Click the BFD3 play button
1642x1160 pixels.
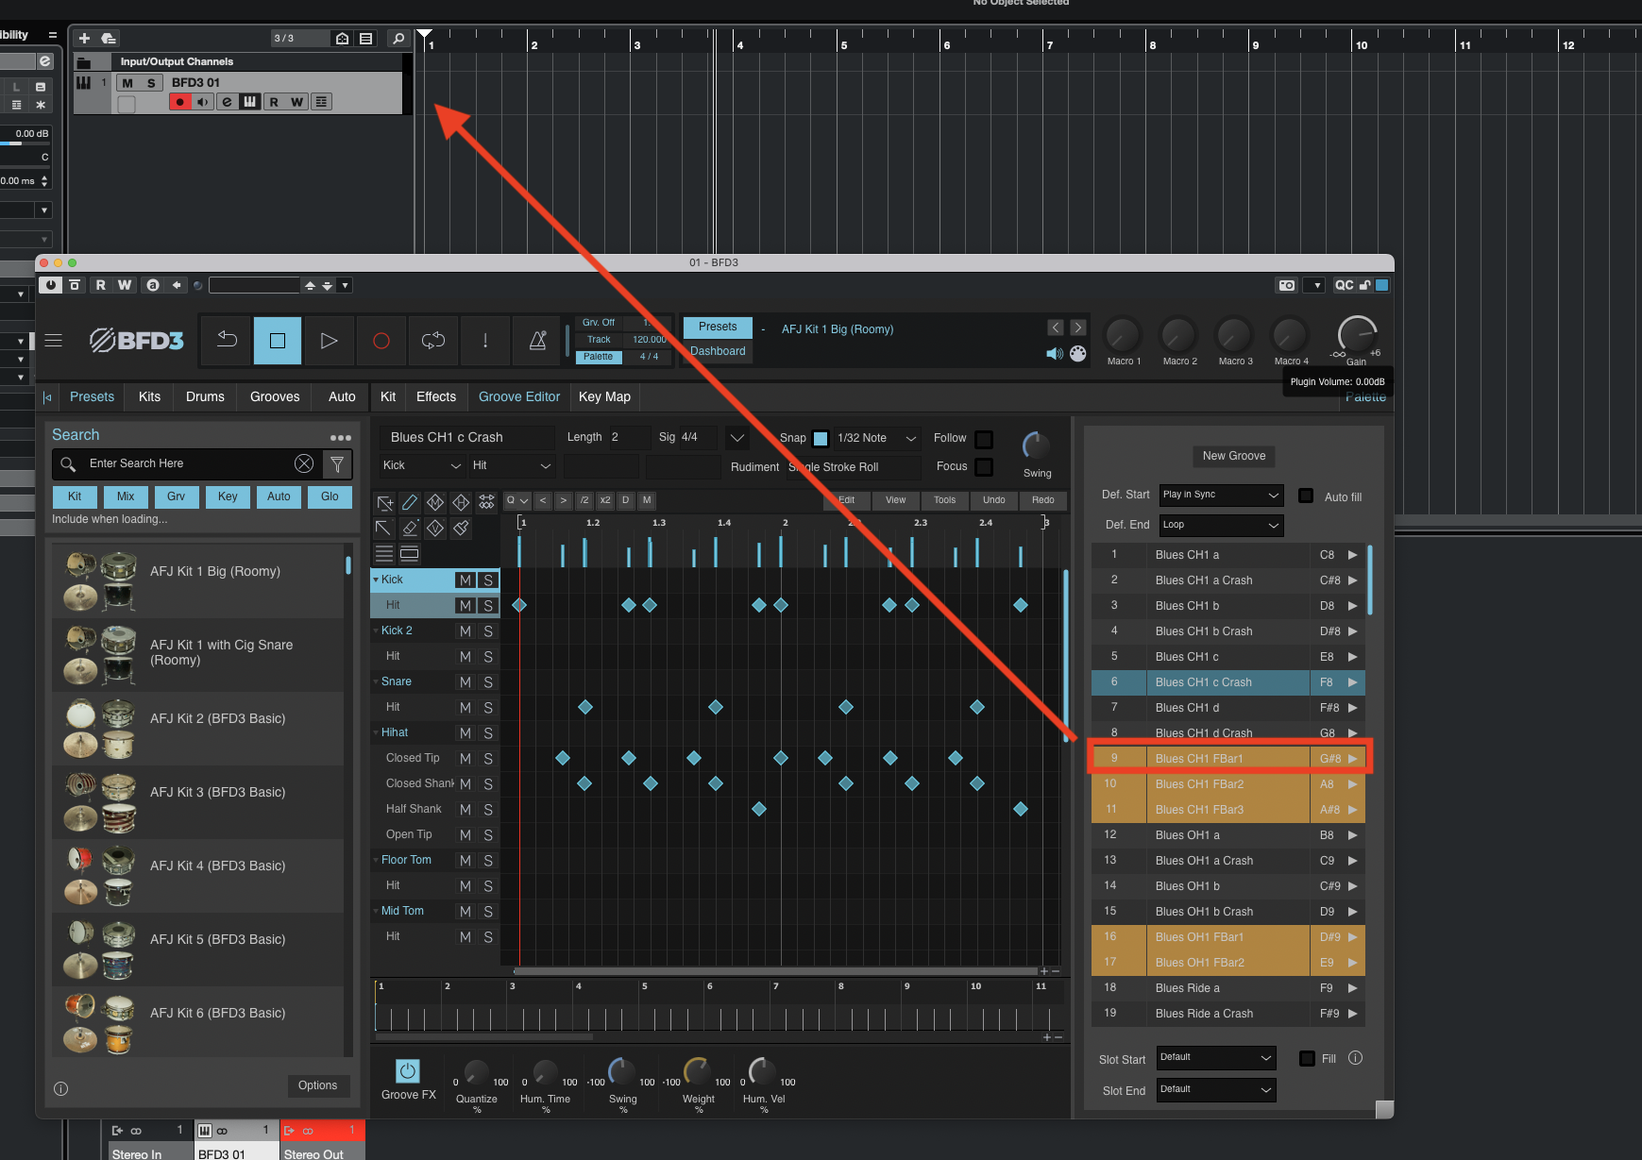(329, 341)
